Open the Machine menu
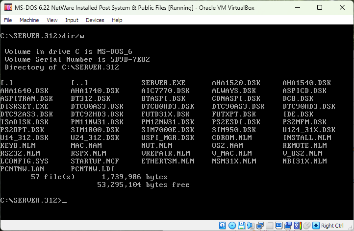Image resolution: width=354 pixels, height=231 pixels. point(29,20)
